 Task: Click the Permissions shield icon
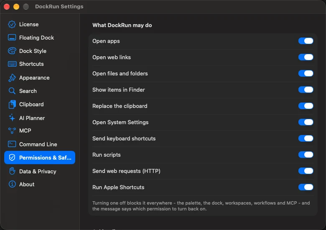[12, 157]
